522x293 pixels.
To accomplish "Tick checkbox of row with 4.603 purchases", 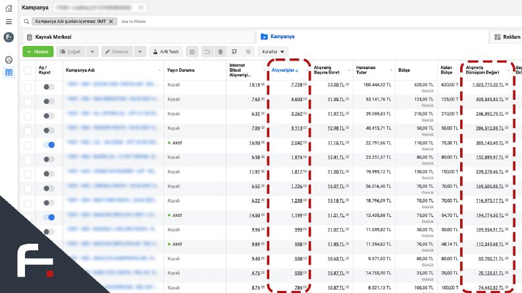I will tap(28, 102).
